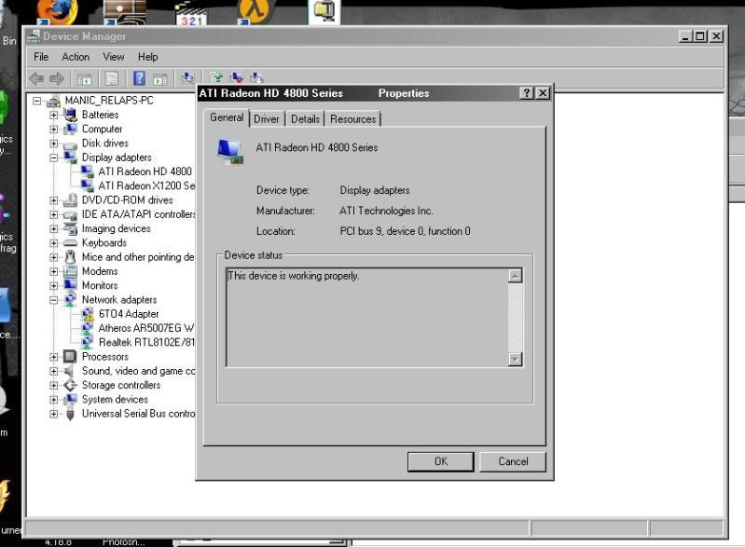Close the Properties dialog with X
Screen dimensions: 745x547
coord(543,93)
